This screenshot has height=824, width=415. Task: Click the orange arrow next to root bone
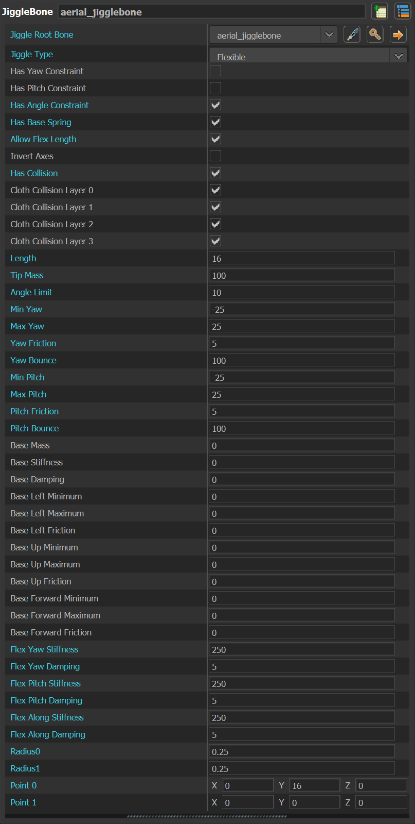(398, 35)
